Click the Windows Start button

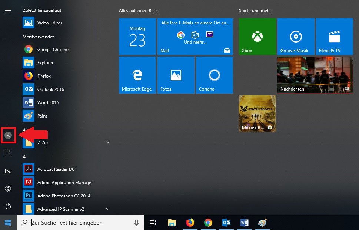8,223
